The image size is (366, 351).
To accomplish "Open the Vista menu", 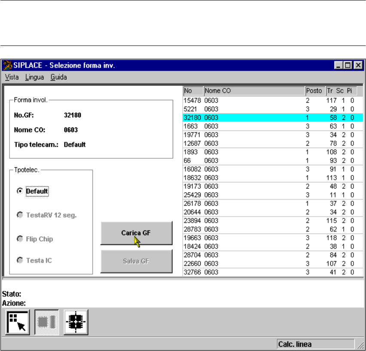I will [x=12, y=77].
